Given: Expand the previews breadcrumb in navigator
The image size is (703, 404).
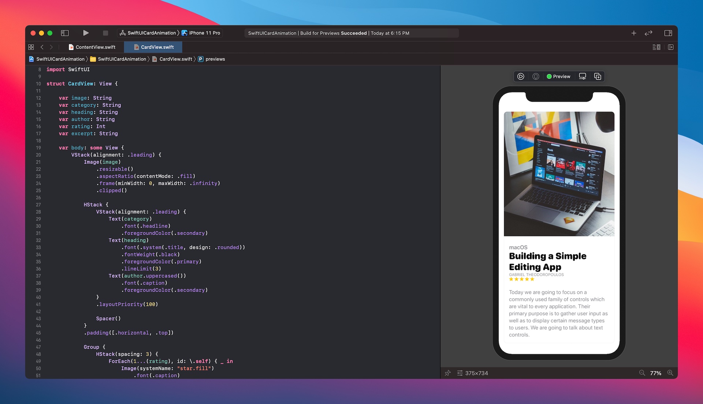Looking at the screenshot, I should [216, 59].
